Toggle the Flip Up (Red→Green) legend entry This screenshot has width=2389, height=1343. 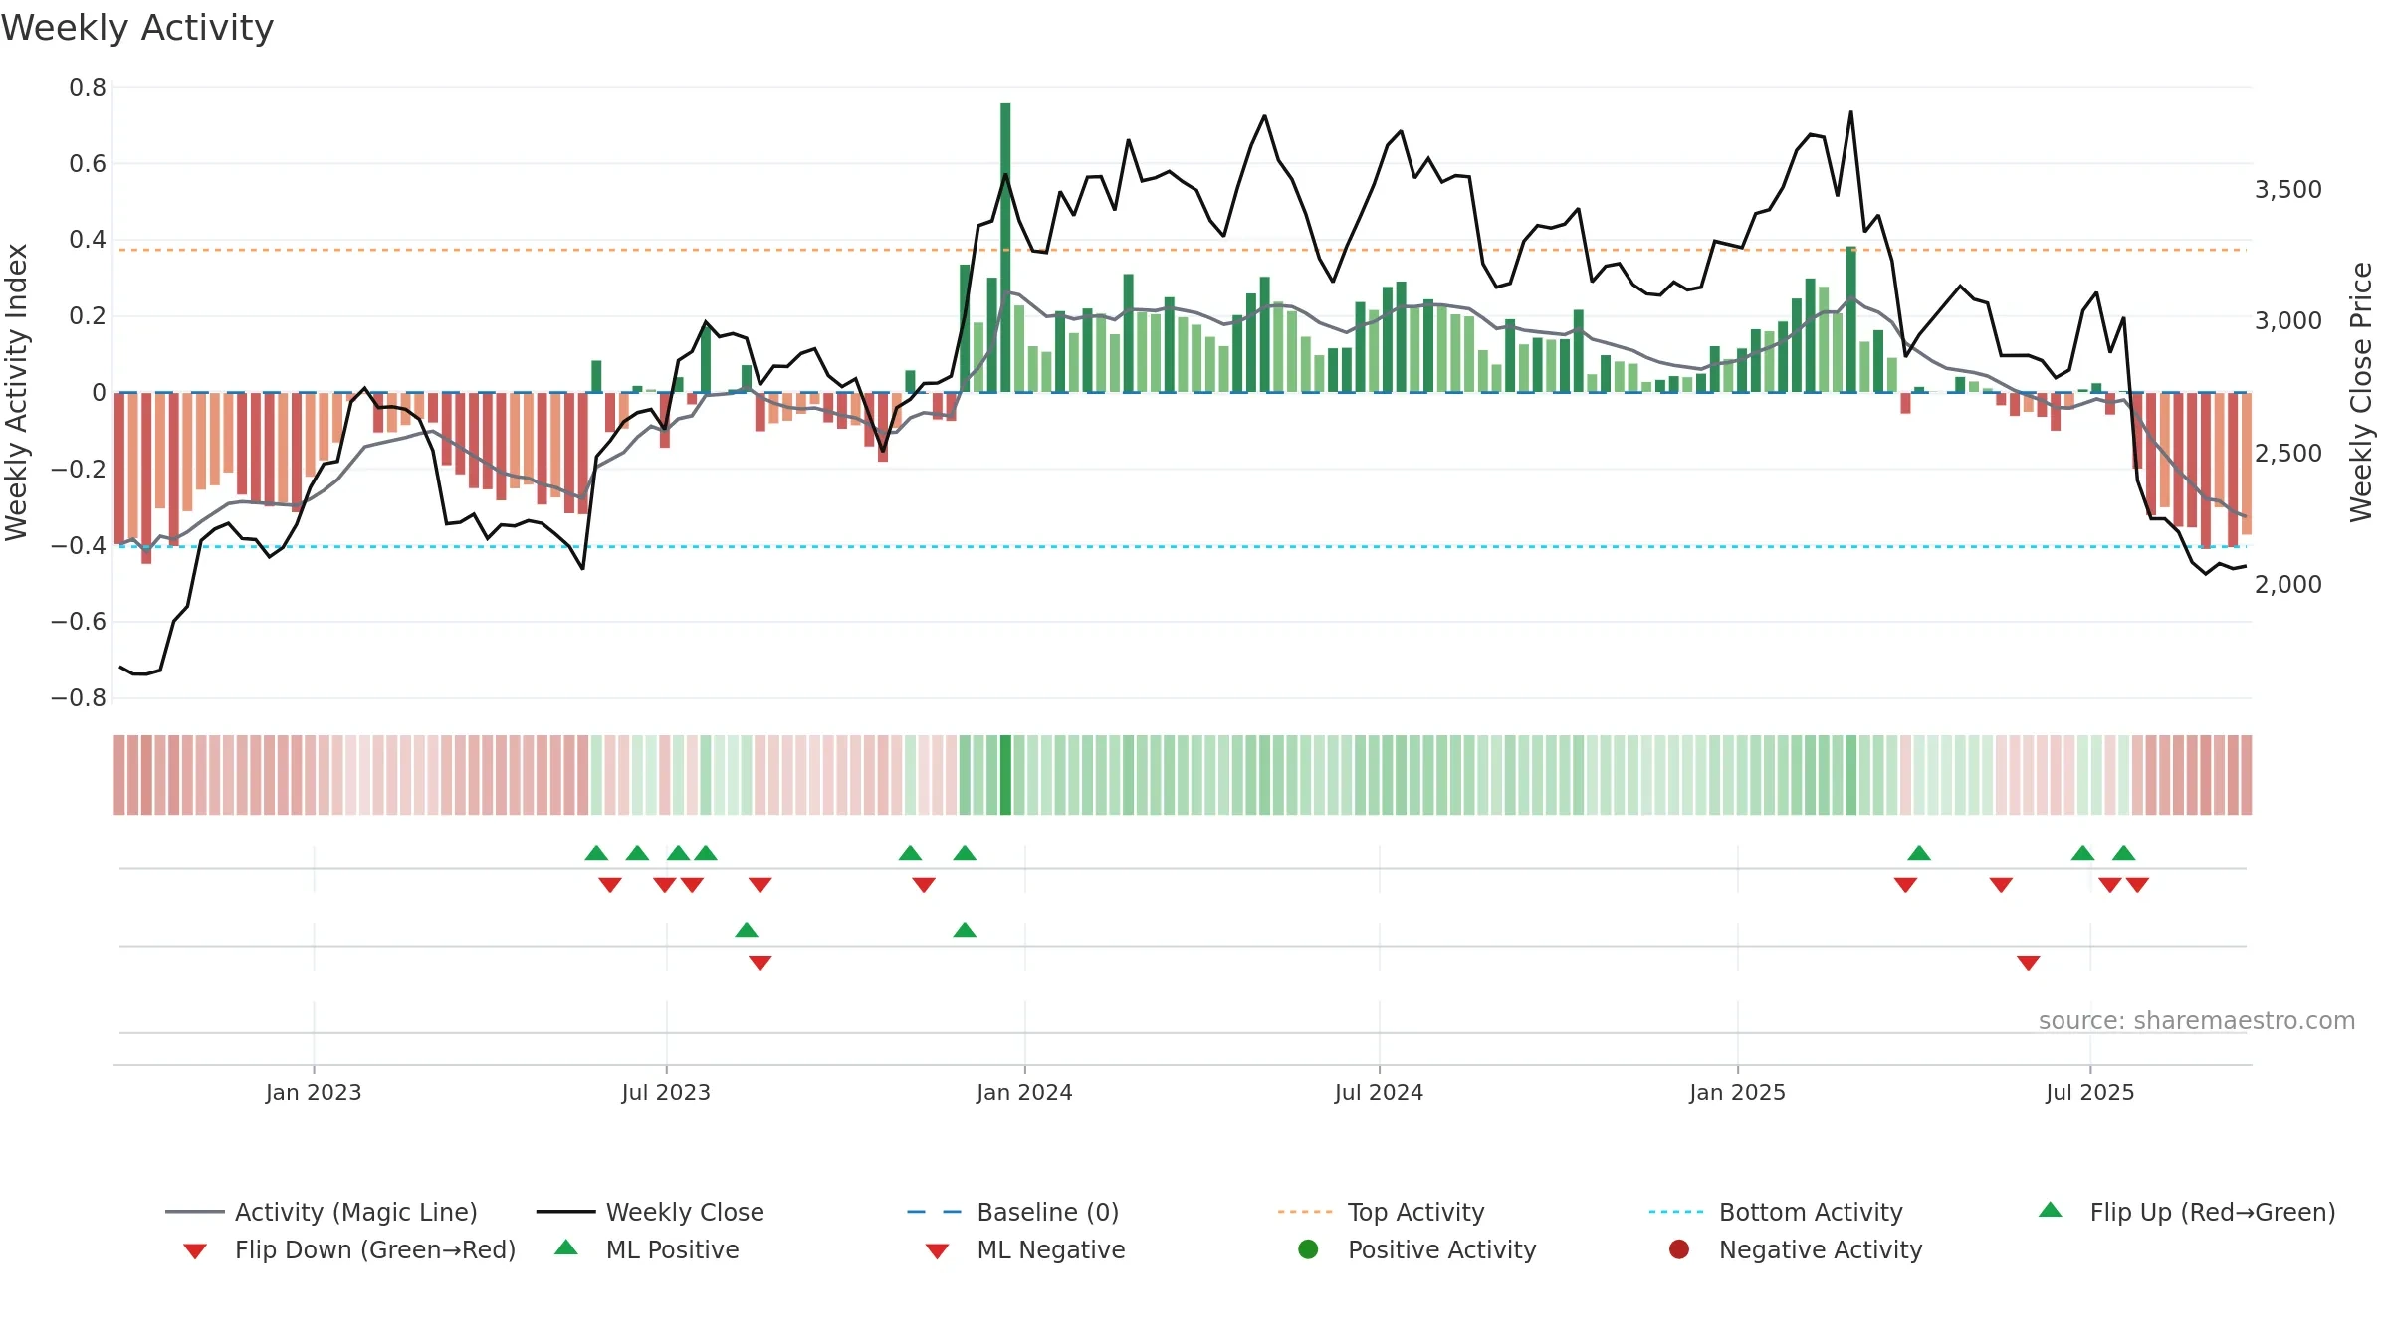[x=2187, y=1212]
